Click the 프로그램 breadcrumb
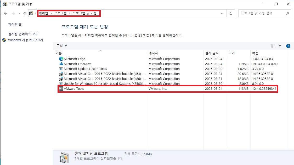This screenshot has width=294, height=165. 60,13
